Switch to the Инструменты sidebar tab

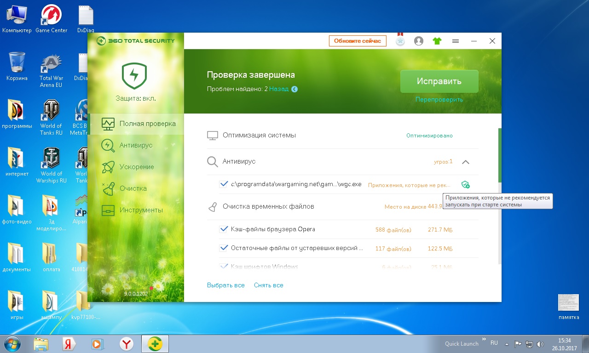[x=136, y=210]
